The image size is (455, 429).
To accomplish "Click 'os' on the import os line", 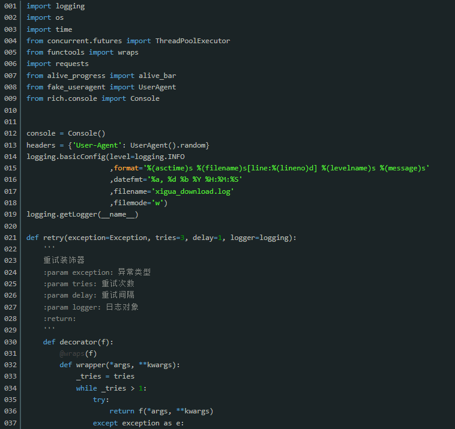I will [x=59, y=17].
